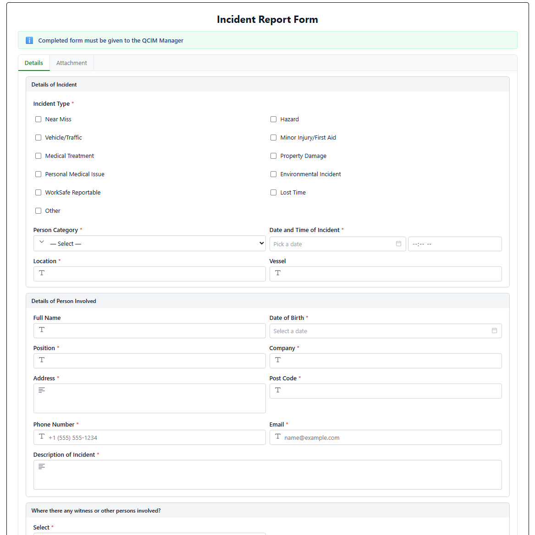This screenshot has height=535, width=535.
Task: Click the text icon in Company field
Action: [x=278, y=360]
